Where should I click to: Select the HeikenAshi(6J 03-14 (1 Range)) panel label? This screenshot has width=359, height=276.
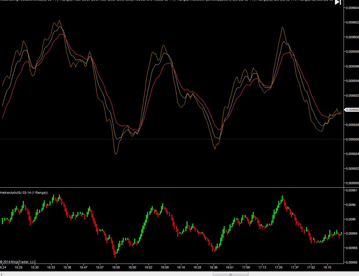point(24,193)
